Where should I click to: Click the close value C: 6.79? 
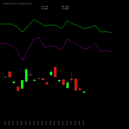pos(45,7)
